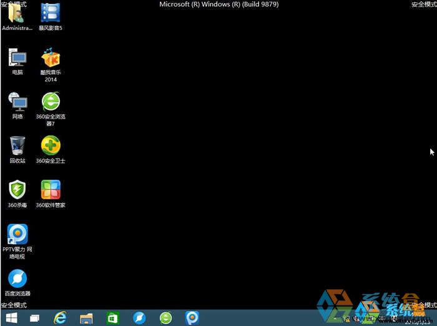Launch 360安全浏览器7 from the desktop
437x326 pixels.
(51, 109)
